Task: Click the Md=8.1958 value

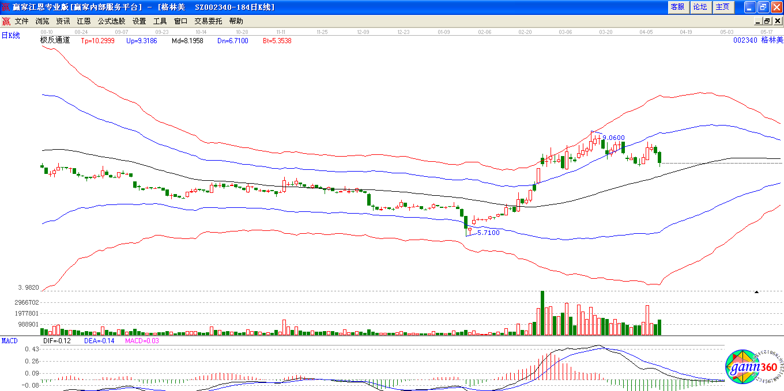Action: [x=187, y=41]
